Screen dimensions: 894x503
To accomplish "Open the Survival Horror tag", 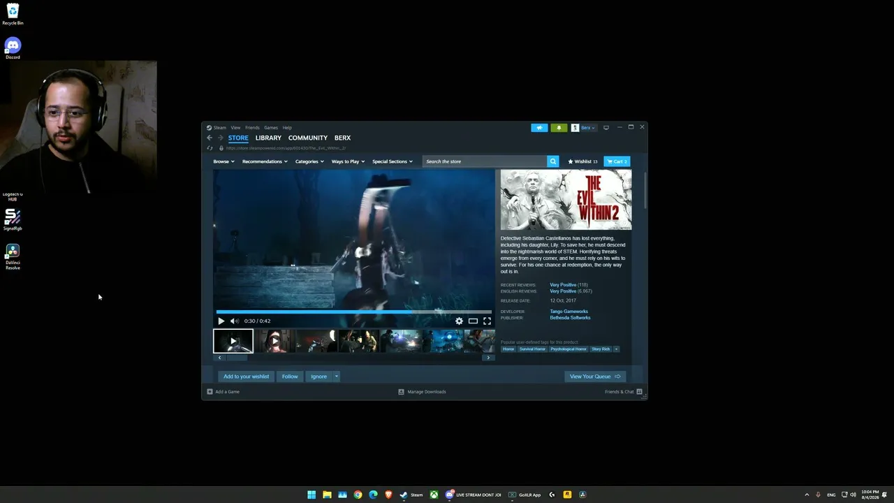I will [x=532, y=349].
